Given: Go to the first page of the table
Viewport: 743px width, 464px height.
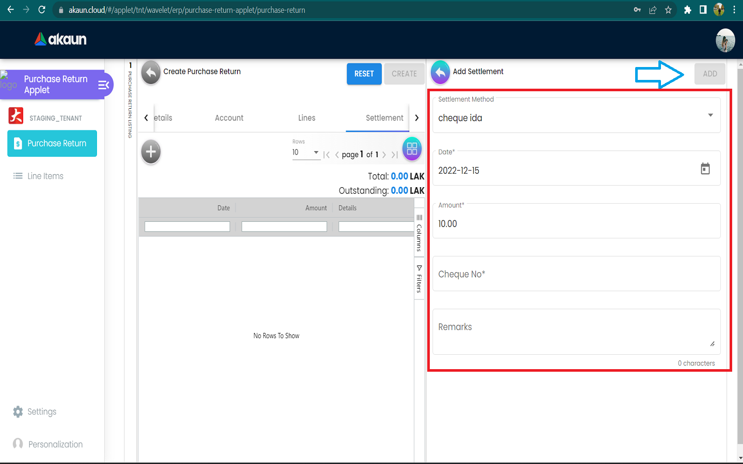Looking at the screenshot, I should 326,155.
